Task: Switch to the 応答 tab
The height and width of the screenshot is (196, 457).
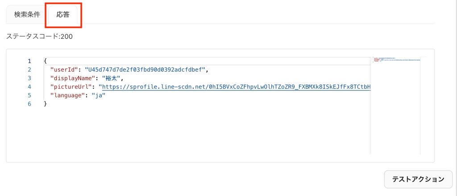Action: 63,15
